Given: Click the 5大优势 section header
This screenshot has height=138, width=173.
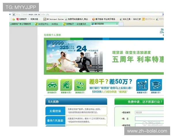Looking at the screenshot, I should point(76,101).
